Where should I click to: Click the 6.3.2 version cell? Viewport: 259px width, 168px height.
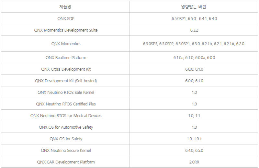click(194, 30)
